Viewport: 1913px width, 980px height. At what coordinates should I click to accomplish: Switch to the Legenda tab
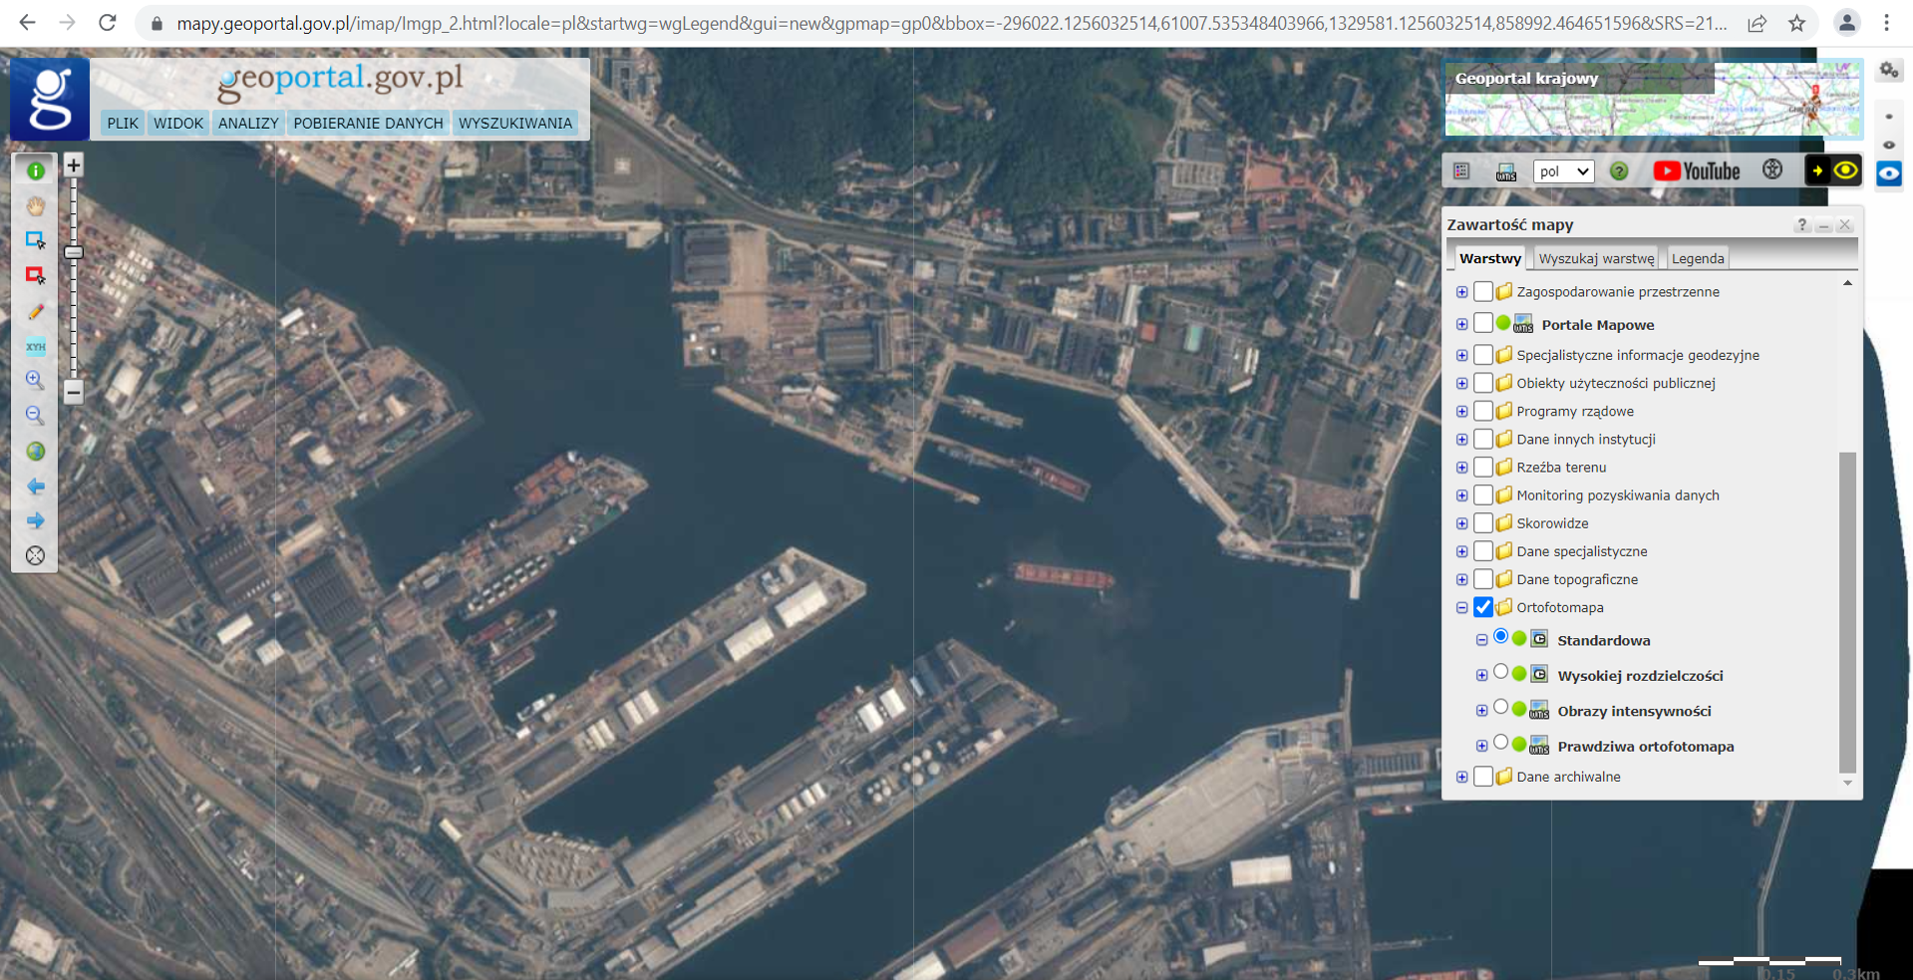(1697, 258)
